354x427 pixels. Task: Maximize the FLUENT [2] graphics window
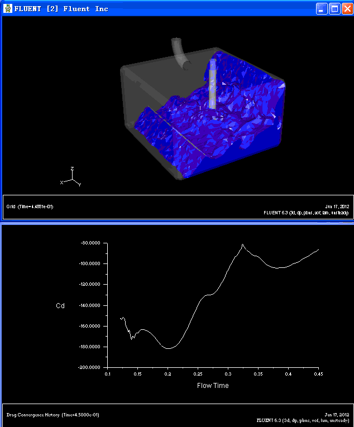tap(334, 9)
